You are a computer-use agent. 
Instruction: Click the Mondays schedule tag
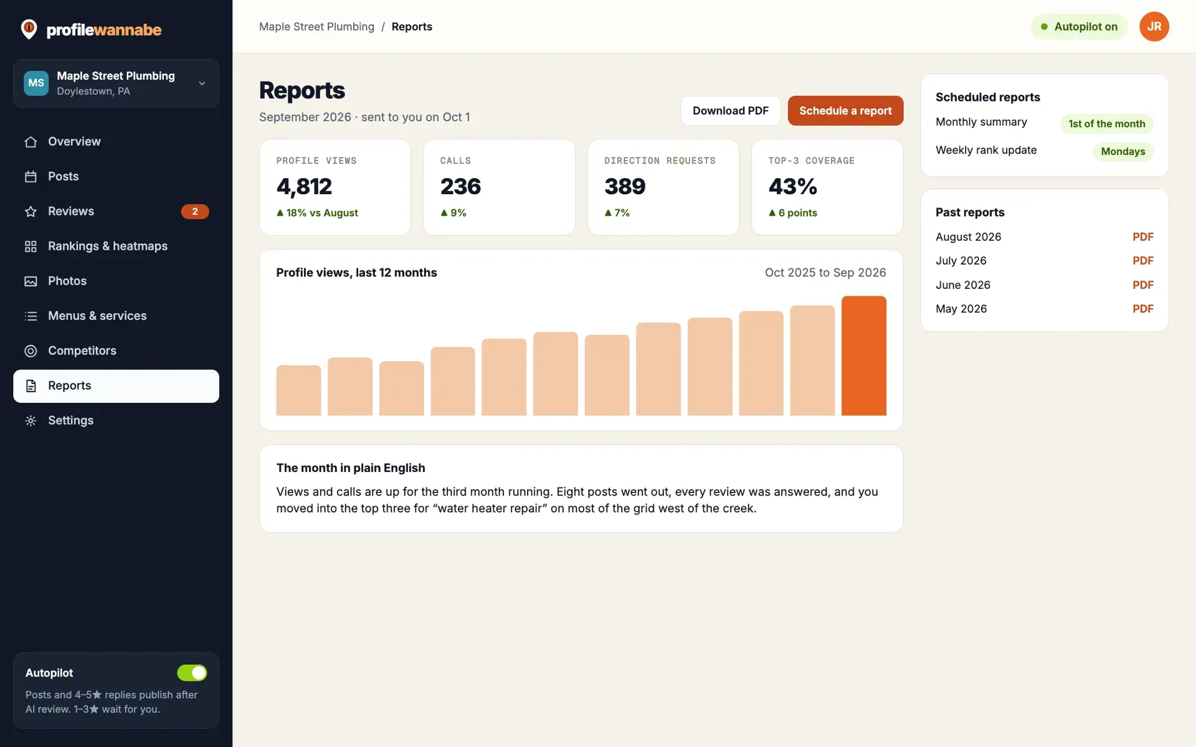click(x=1122, y=152)
